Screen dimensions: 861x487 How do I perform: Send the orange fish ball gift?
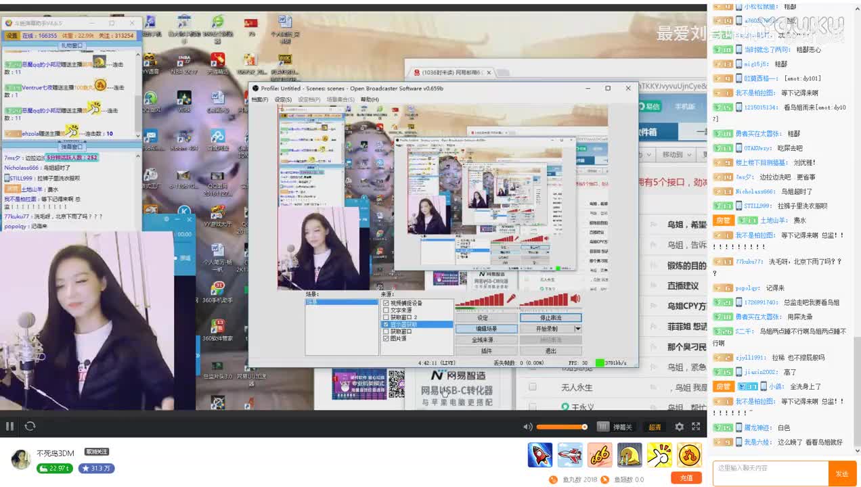point(689,455)
